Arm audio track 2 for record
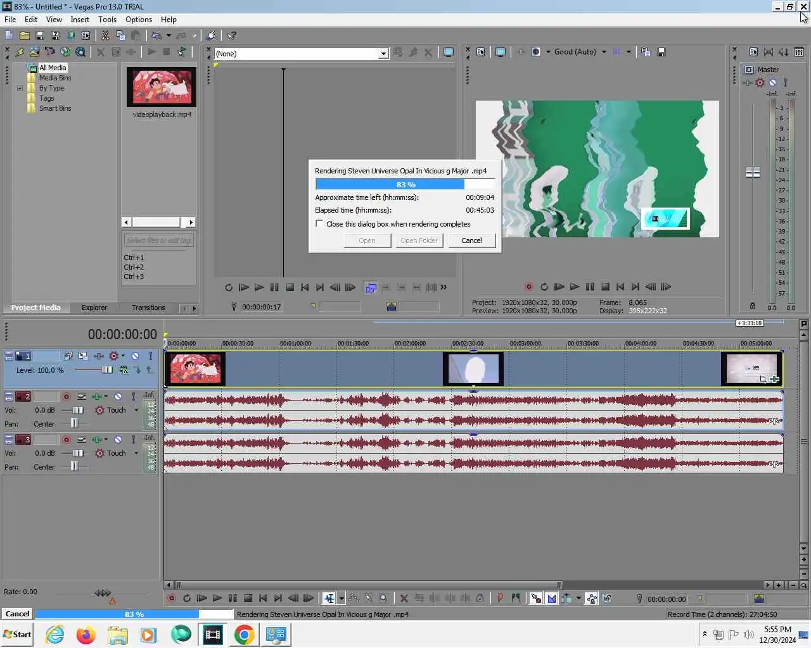The width and height of the screenshot is (811, 648). (x=66, y=397)
